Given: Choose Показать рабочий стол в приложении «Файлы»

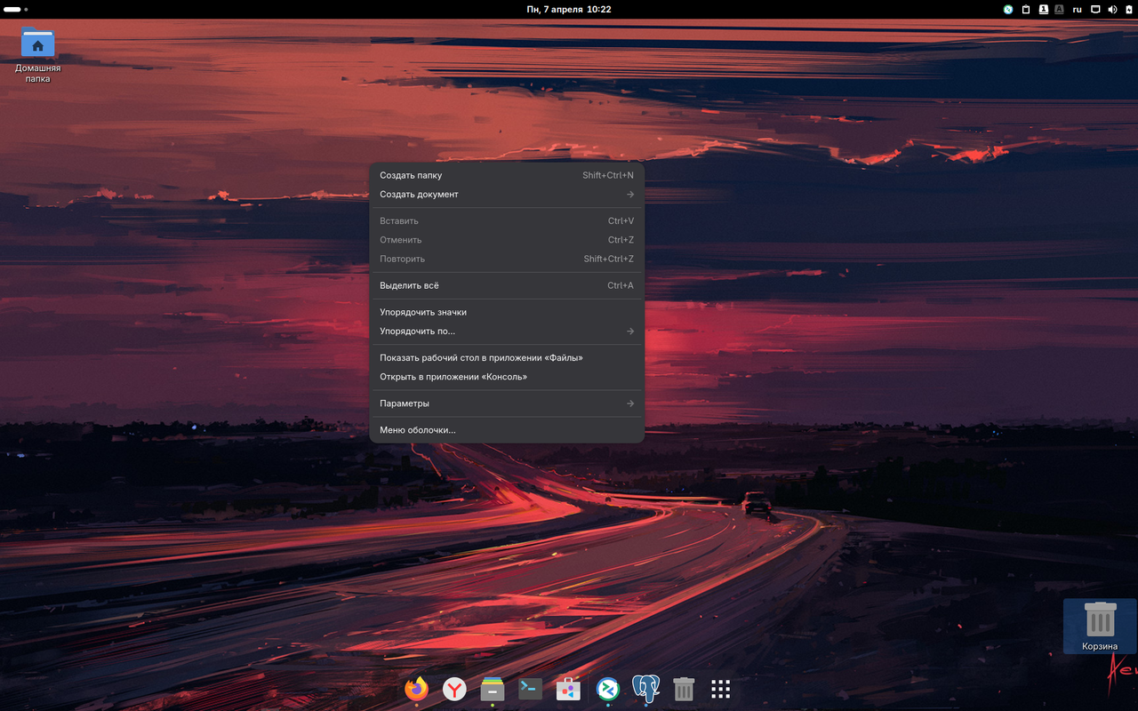Looking at the screenshot, I should point(507,358).
